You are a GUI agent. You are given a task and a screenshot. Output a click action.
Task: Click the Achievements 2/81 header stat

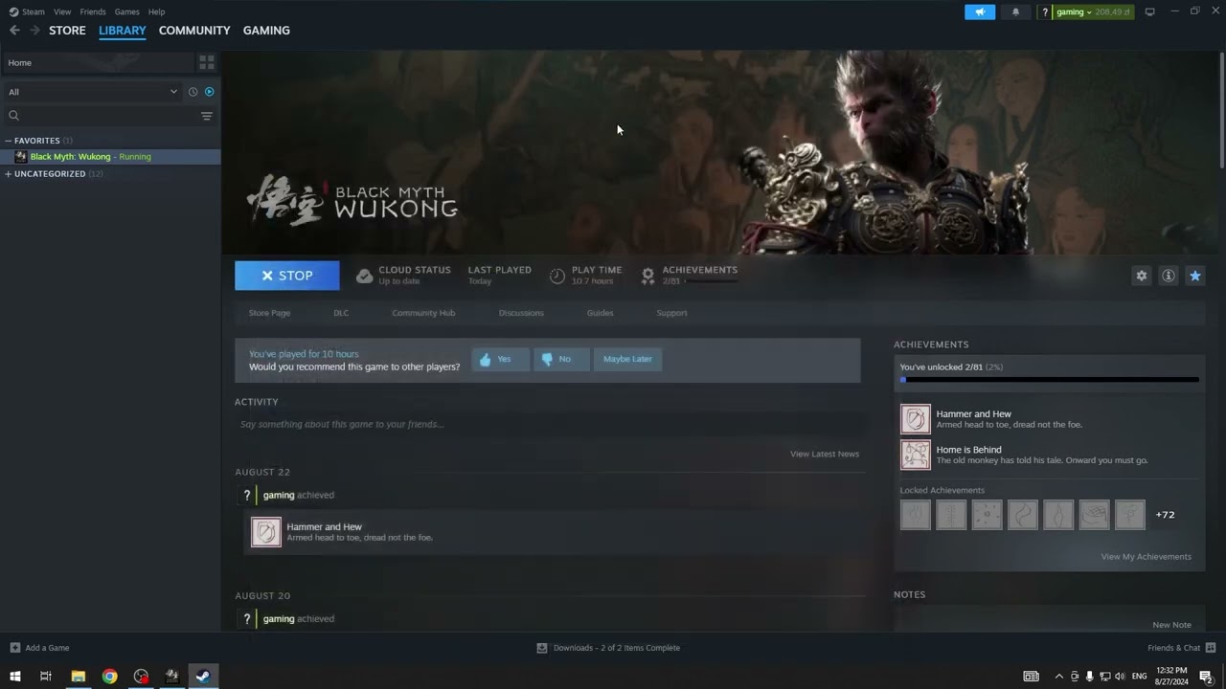point(690,276)
